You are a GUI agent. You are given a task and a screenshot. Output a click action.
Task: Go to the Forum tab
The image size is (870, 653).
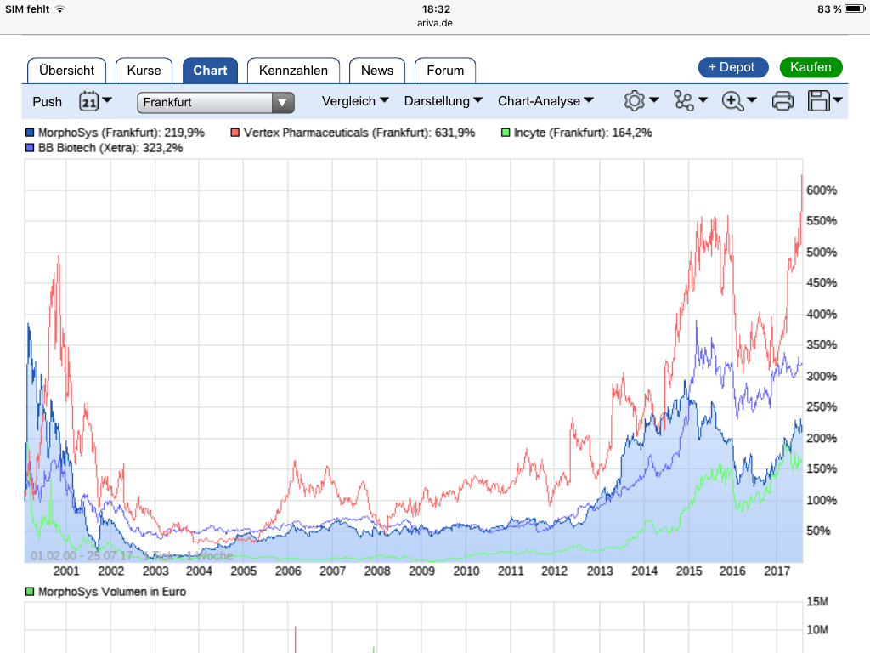click(x=445, y=71)
